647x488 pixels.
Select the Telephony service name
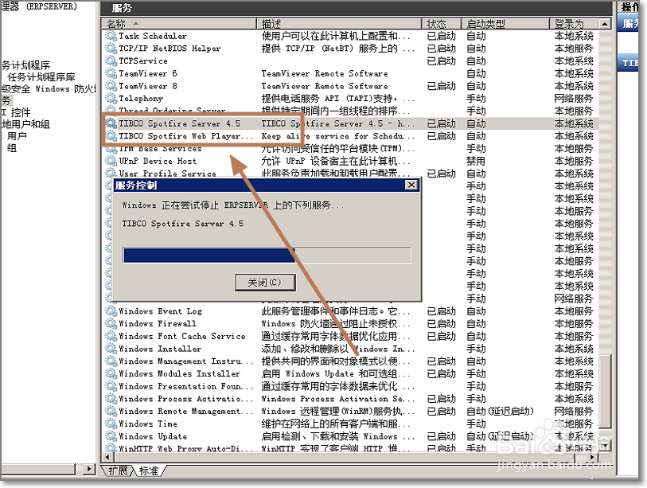(x=141, y=99)
